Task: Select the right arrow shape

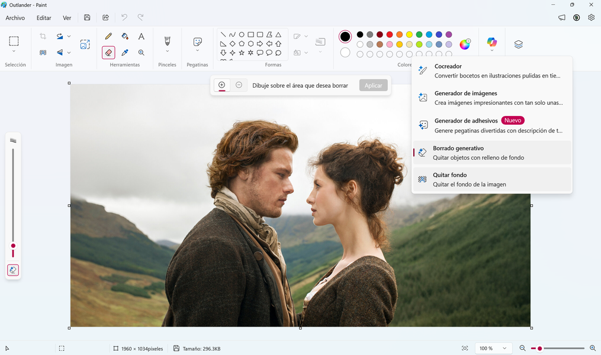Action: coord(260,44)
